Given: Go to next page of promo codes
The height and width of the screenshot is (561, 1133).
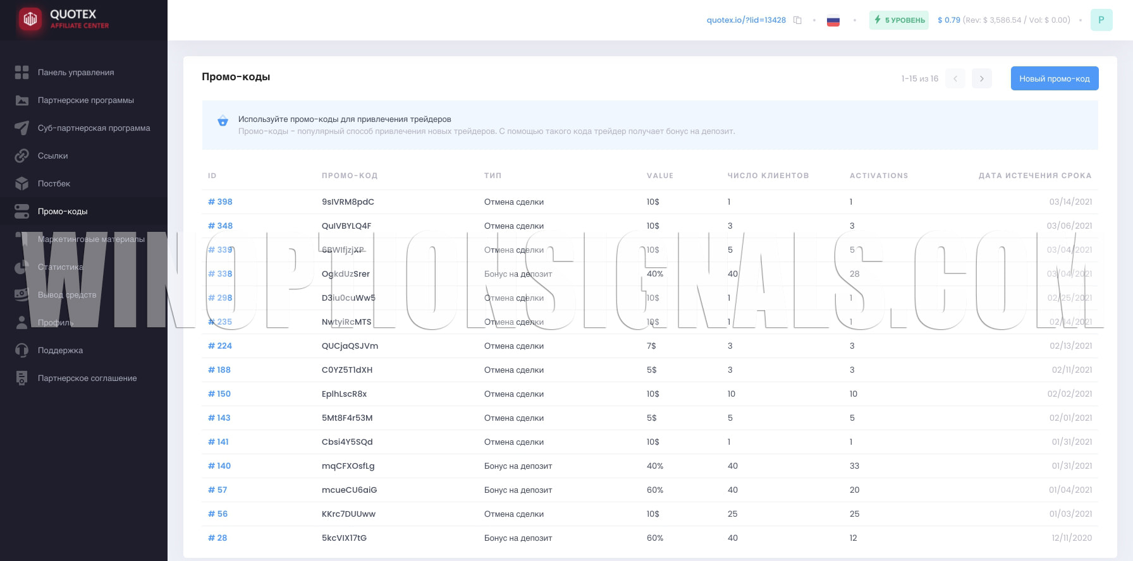Looking at the screenshot, I should [x=981, y=78].
